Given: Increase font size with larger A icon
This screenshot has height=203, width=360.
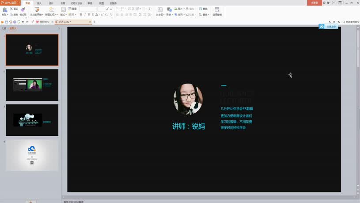Looking at the screenshot, I should coord(107,9).
